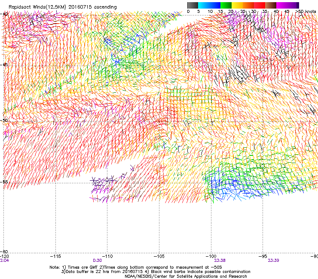Click the blue 10-15 knots legend swatch
Viewport: 318px width, 279px height.
click(215, 5)
